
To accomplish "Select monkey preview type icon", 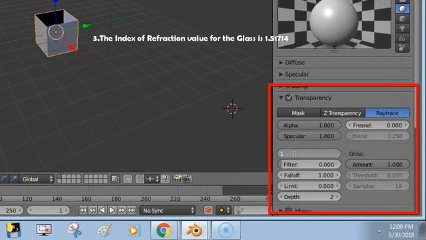I will tap(402, 28).
